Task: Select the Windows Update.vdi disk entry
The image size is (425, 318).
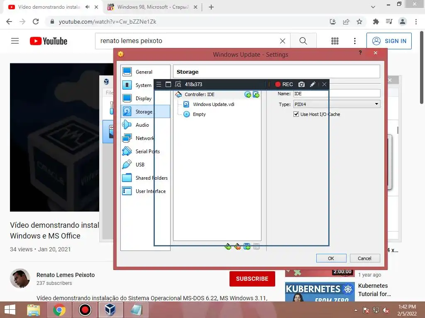Action: tap(213, 104)
